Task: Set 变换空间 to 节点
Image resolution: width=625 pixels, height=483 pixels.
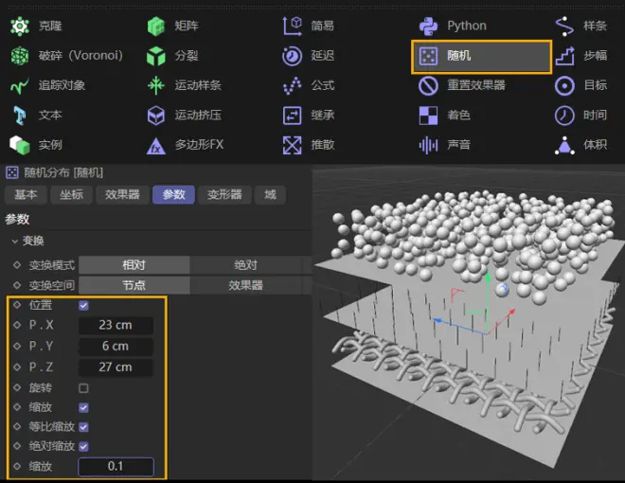Action: (134, 285)
